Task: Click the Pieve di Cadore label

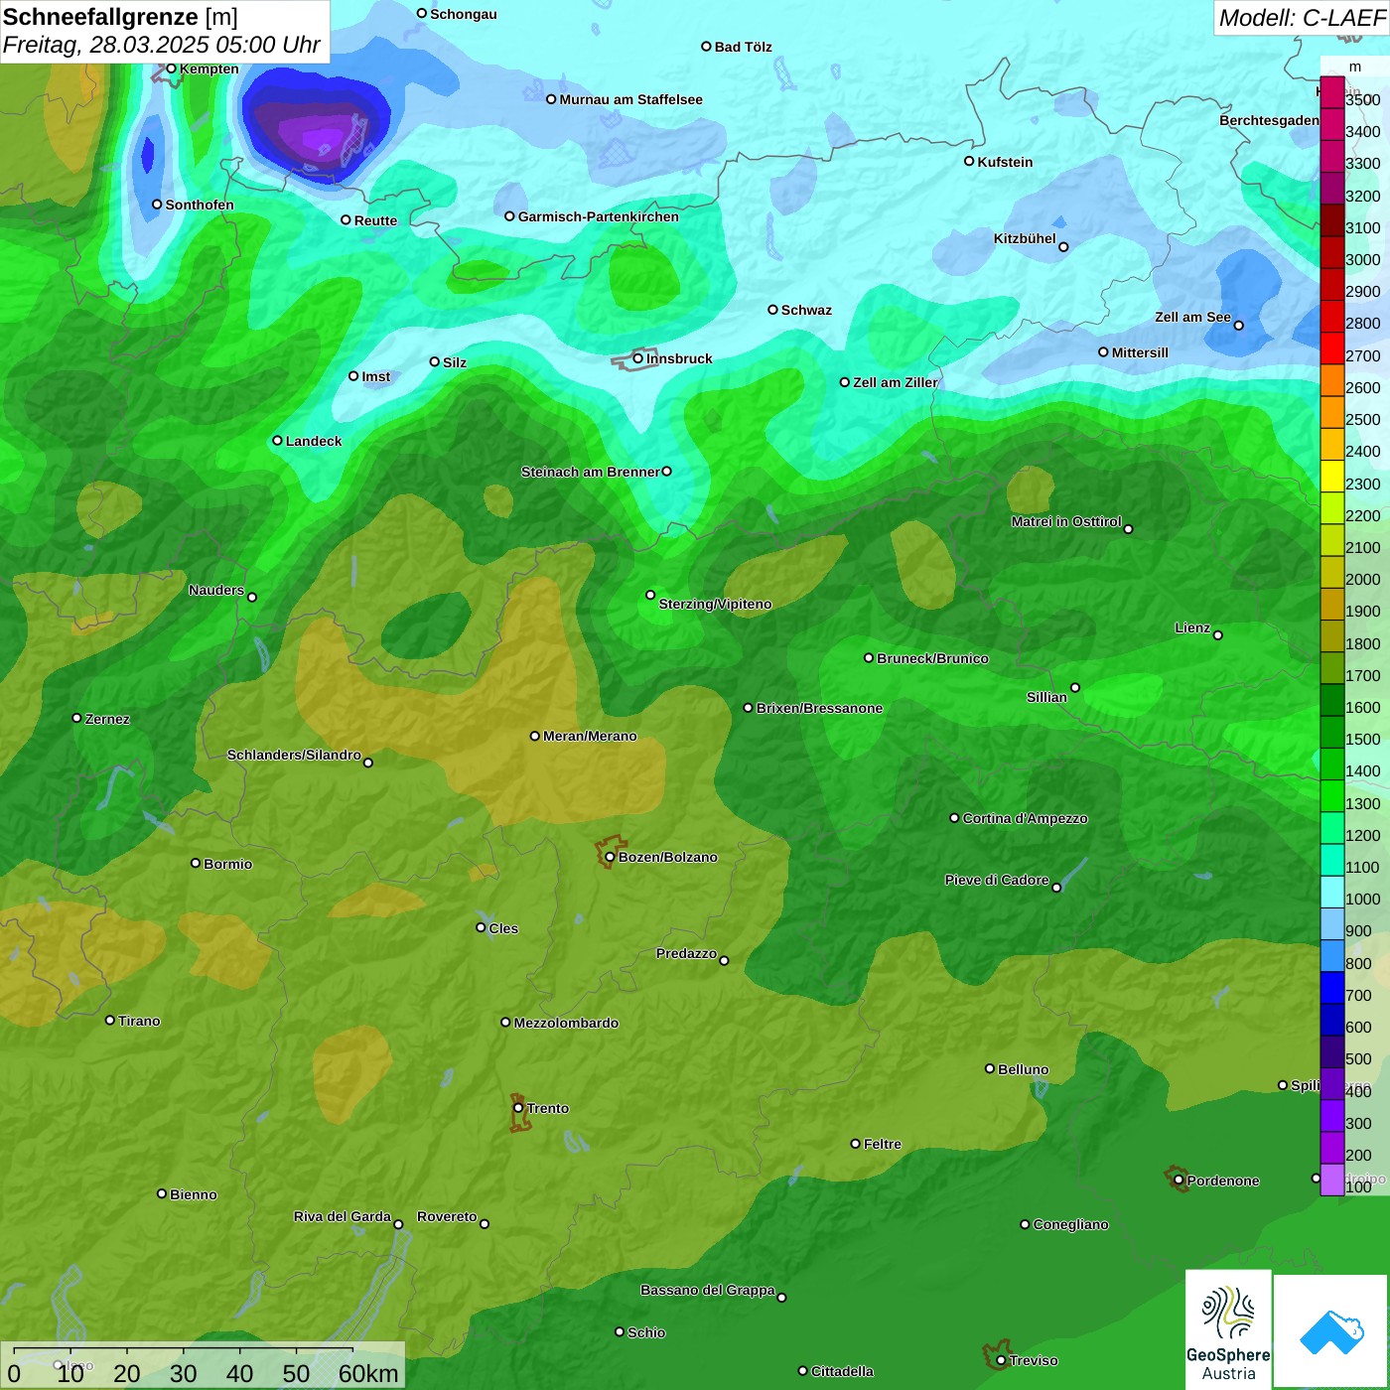Action: click(997, 880)
